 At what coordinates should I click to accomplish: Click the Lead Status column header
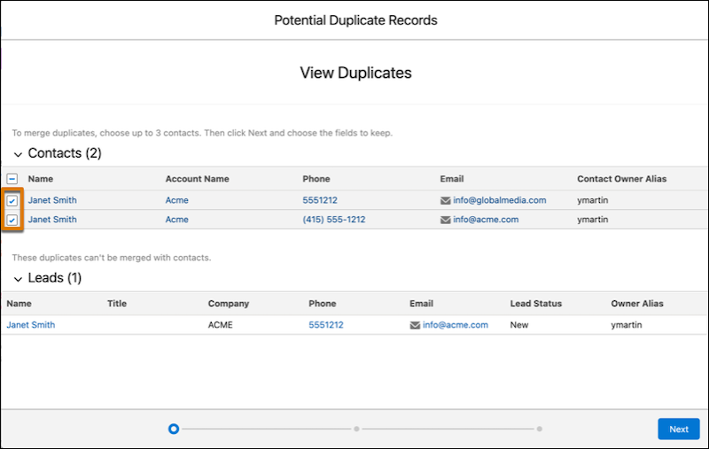click(535, 304)
